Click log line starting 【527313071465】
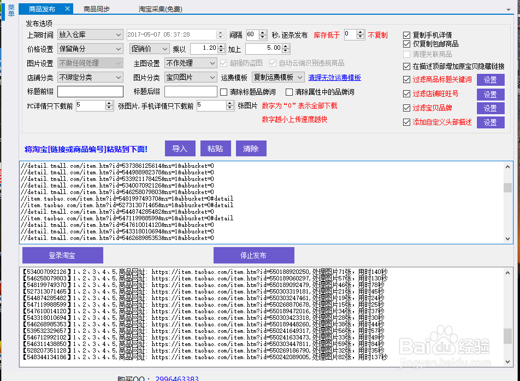Screen dimensions: 520x381 tap(203, 291)
